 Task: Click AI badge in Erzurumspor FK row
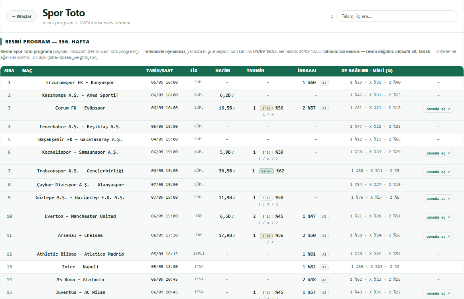(324, 83)
